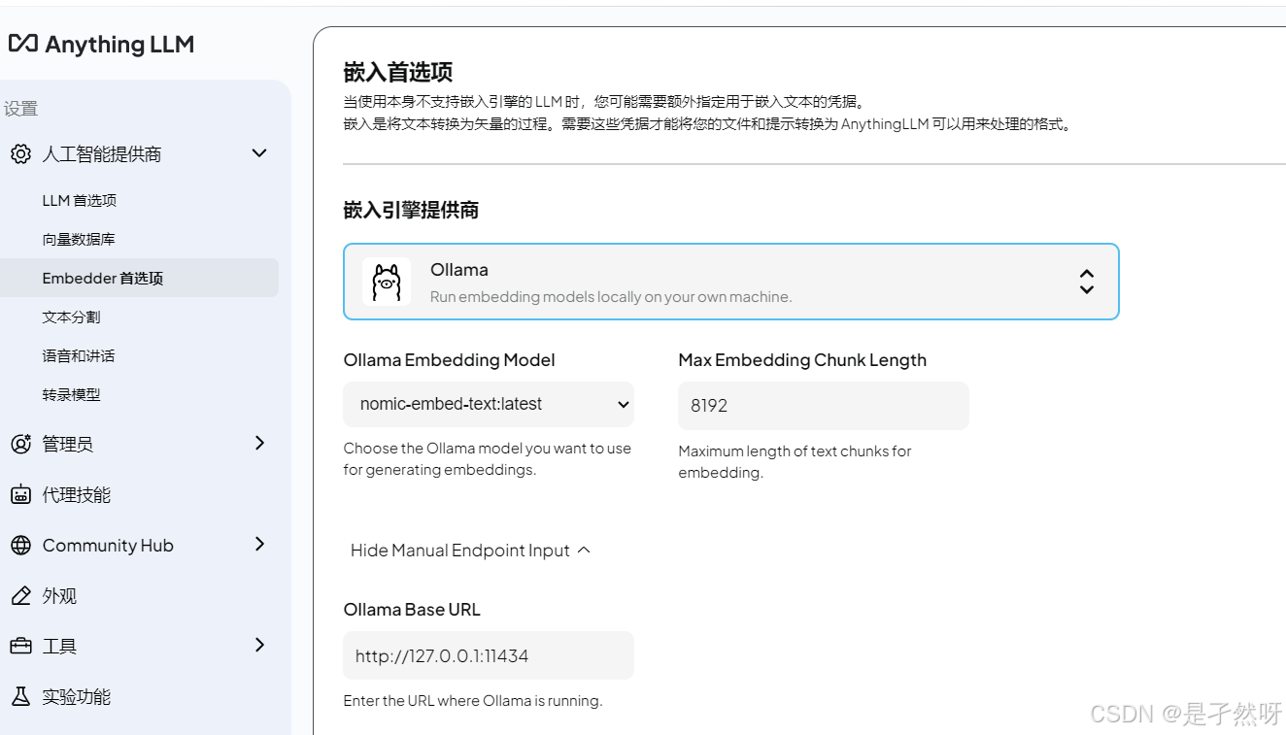
Task: Open 实验功能 via the flask icon
Action: pos(20,696)
